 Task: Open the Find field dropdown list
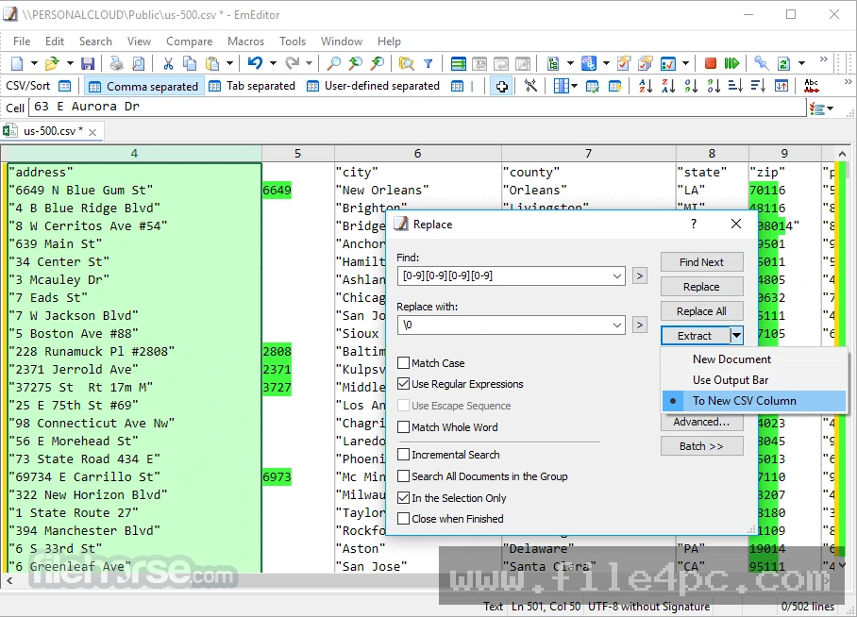click(x=616, y=276)
